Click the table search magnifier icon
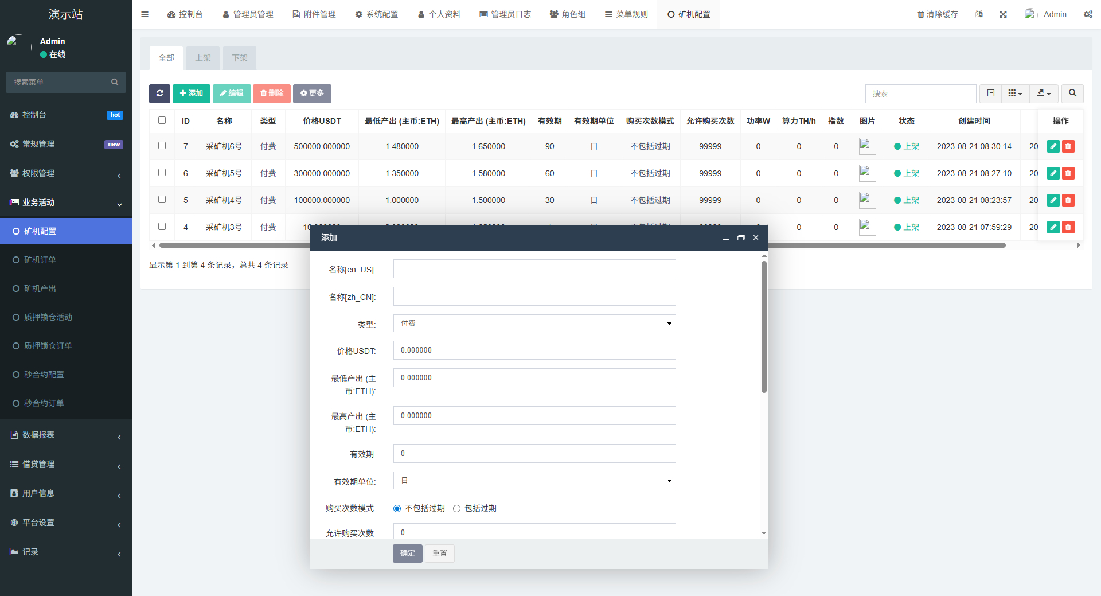Image resolution: width=1101 pixels, height=596 pixels. click(1071, 94)
